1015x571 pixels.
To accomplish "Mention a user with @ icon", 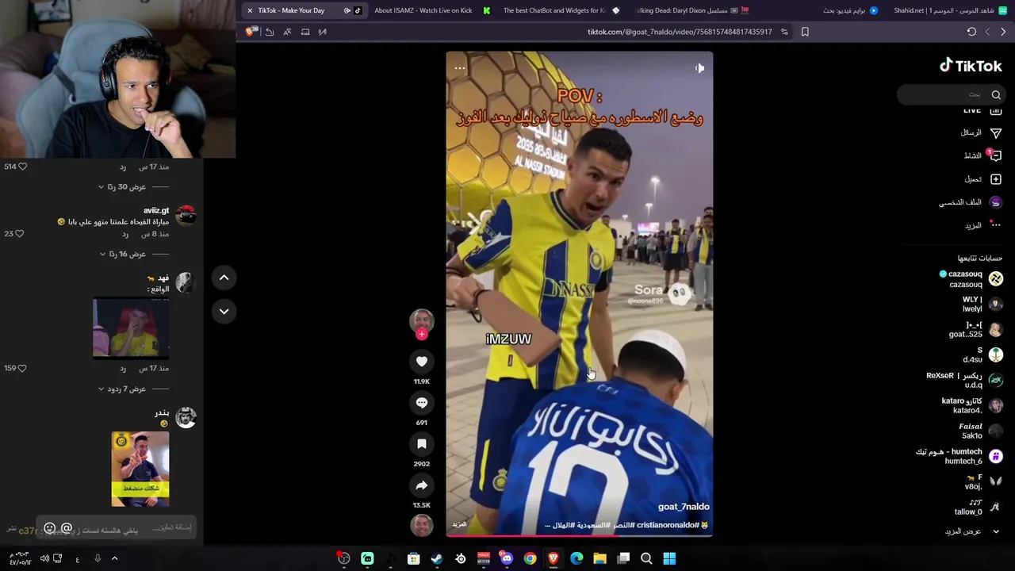I will tap(67, 528).
